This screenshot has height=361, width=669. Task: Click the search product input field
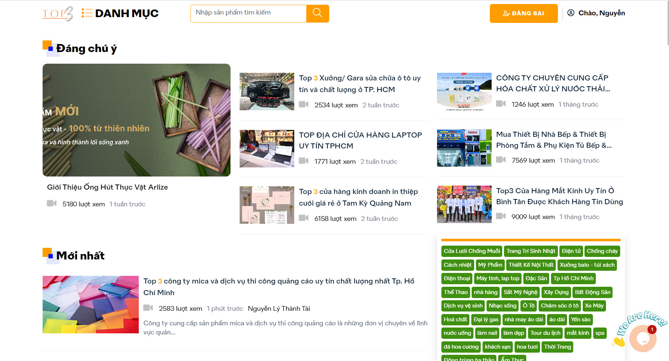248,13
